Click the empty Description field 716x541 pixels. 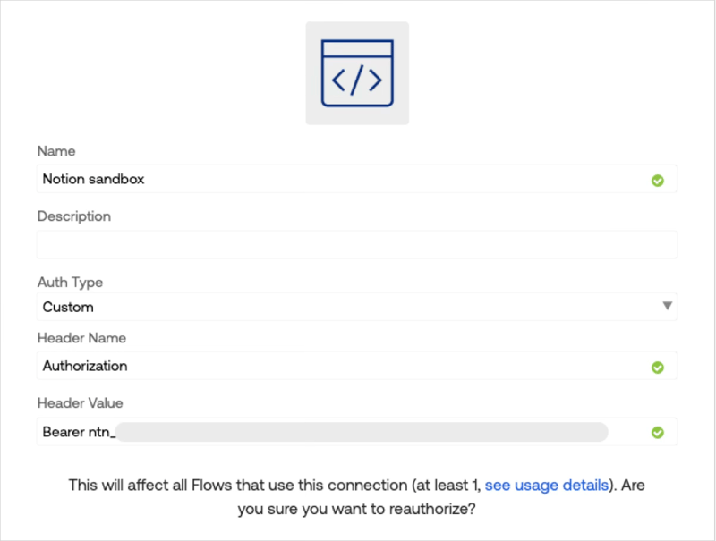[x=268, y=243]
